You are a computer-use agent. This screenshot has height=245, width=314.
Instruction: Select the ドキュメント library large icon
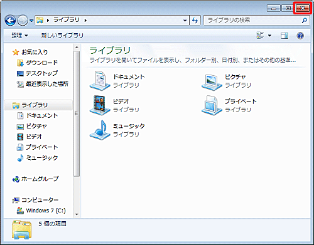[100, 81]
